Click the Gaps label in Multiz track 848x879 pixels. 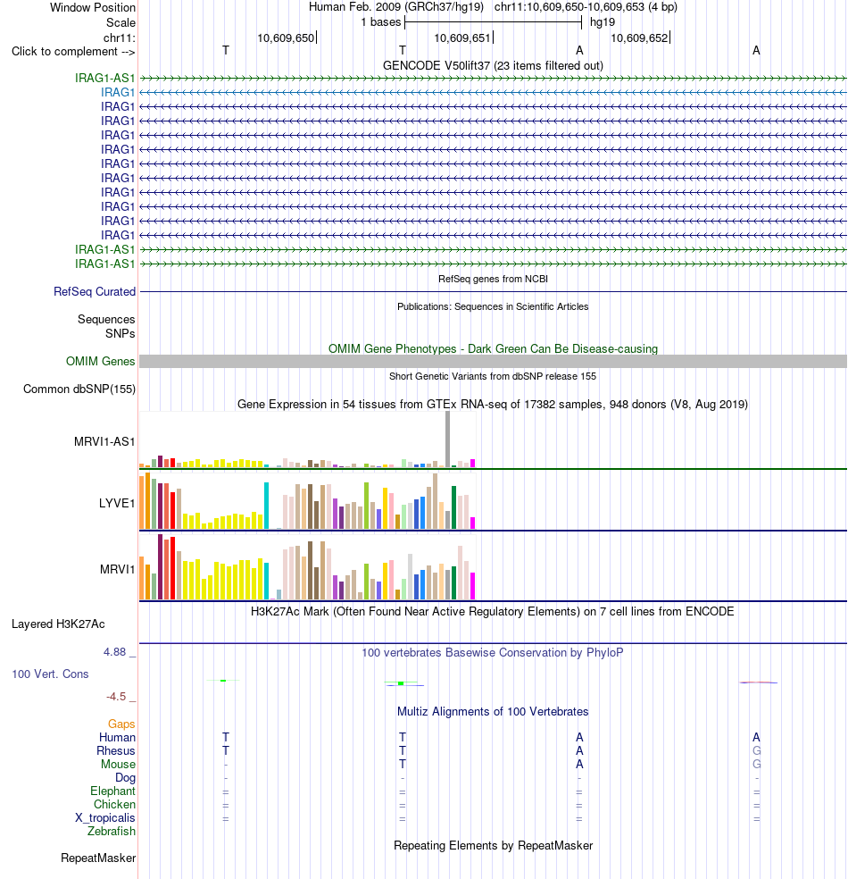click(121, 724)
